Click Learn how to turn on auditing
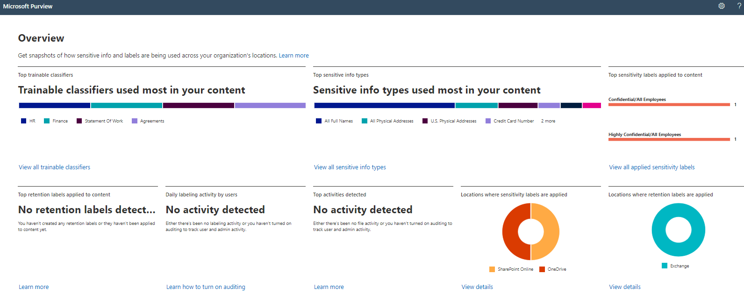This screenshot has height=303, width=744. (x=206, y=287)
